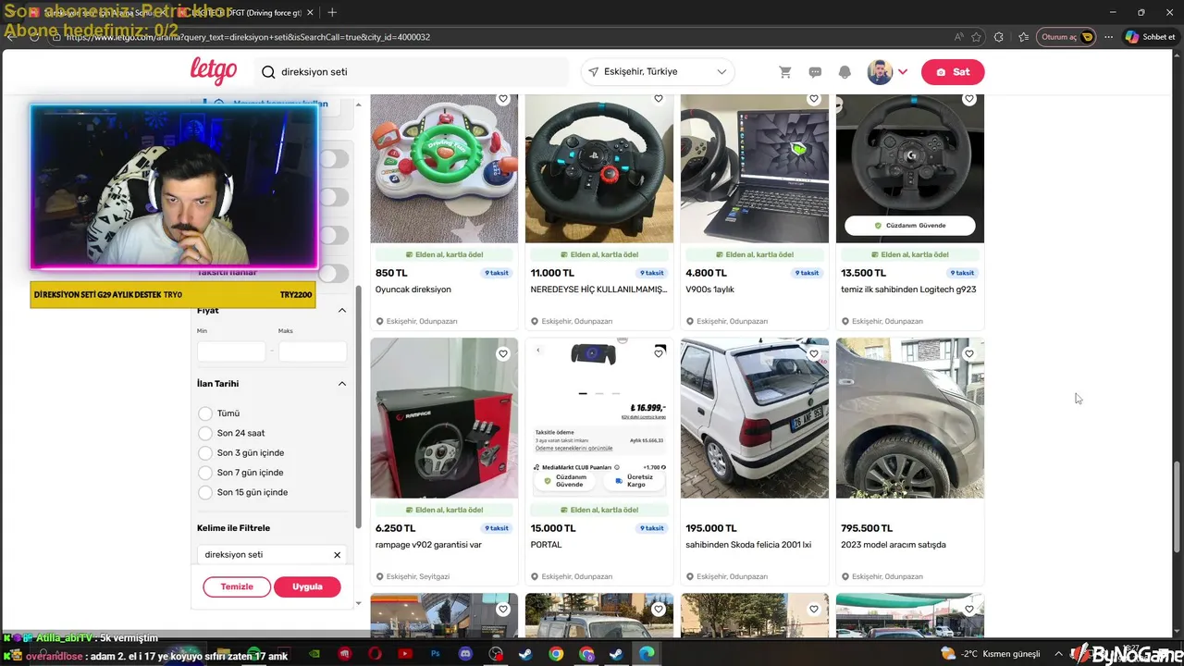Click the browser address bar URL

(248, 37)
